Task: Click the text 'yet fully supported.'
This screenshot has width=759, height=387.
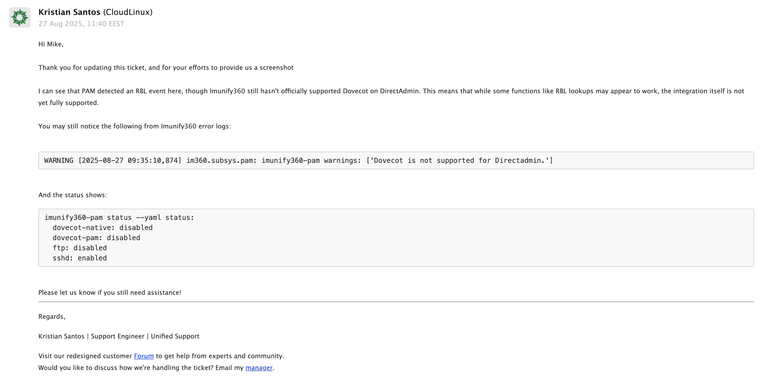Action: (x=68, y=103)
